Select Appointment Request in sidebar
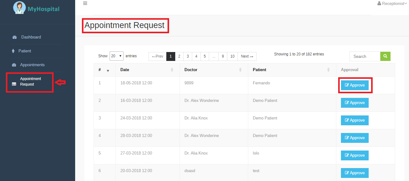409x181 pixels. pyautogui.click(x=30, y=82)
